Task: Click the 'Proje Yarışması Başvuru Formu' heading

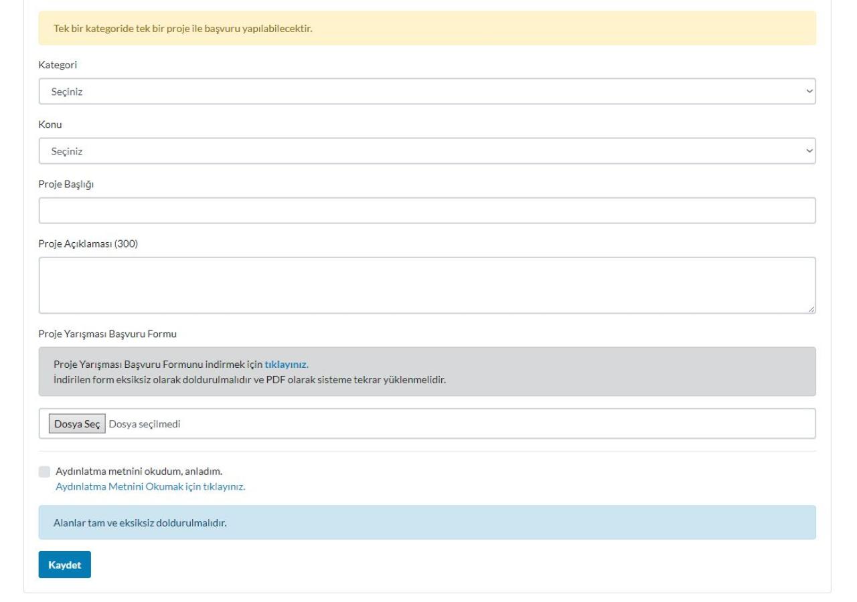Action: [x=107, y=334]
